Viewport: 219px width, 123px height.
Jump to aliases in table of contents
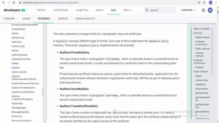pos(198,76)
